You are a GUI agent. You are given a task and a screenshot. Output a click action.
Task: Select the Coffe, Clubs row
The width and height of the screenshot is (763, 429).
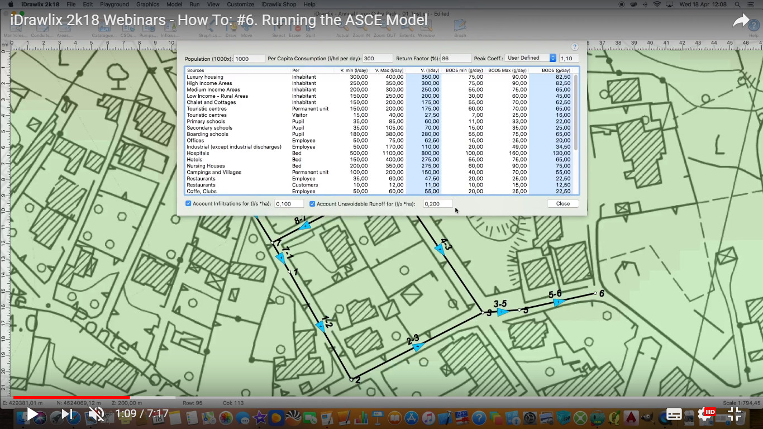click(x=379, y=191)
